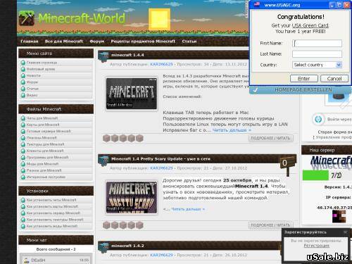Open the Главная navigation menu item
Image resolution: width=352 pixels, height=264 pixels.
coord(30,42)
